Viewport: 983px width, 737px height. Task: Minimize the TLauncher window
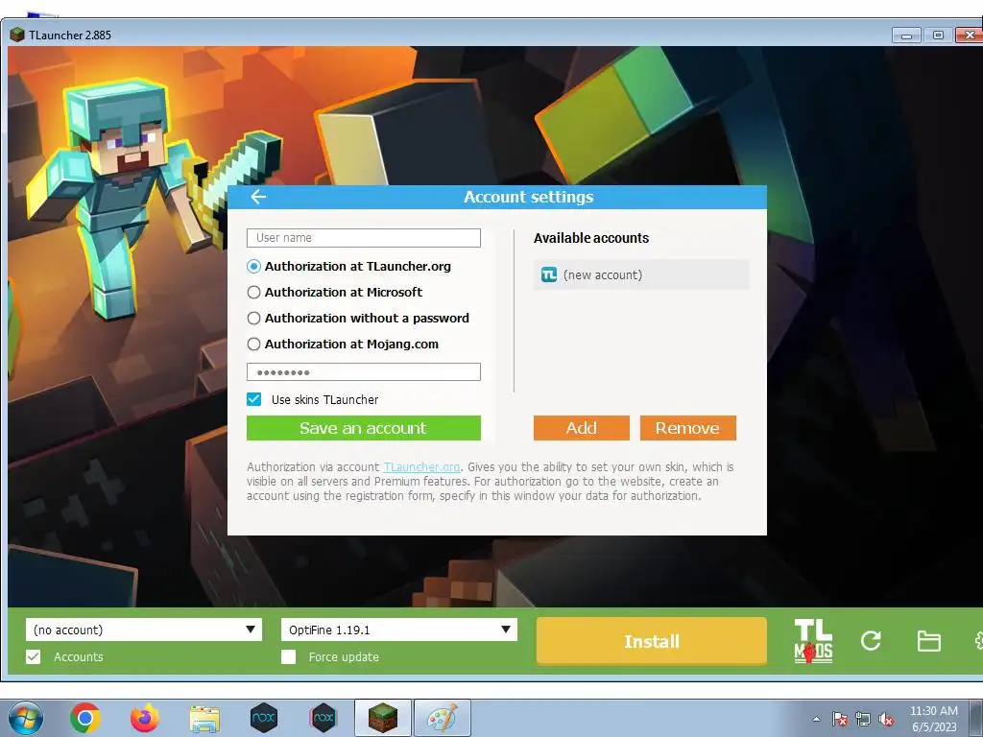pyautogui.click(x=906, y=36)
